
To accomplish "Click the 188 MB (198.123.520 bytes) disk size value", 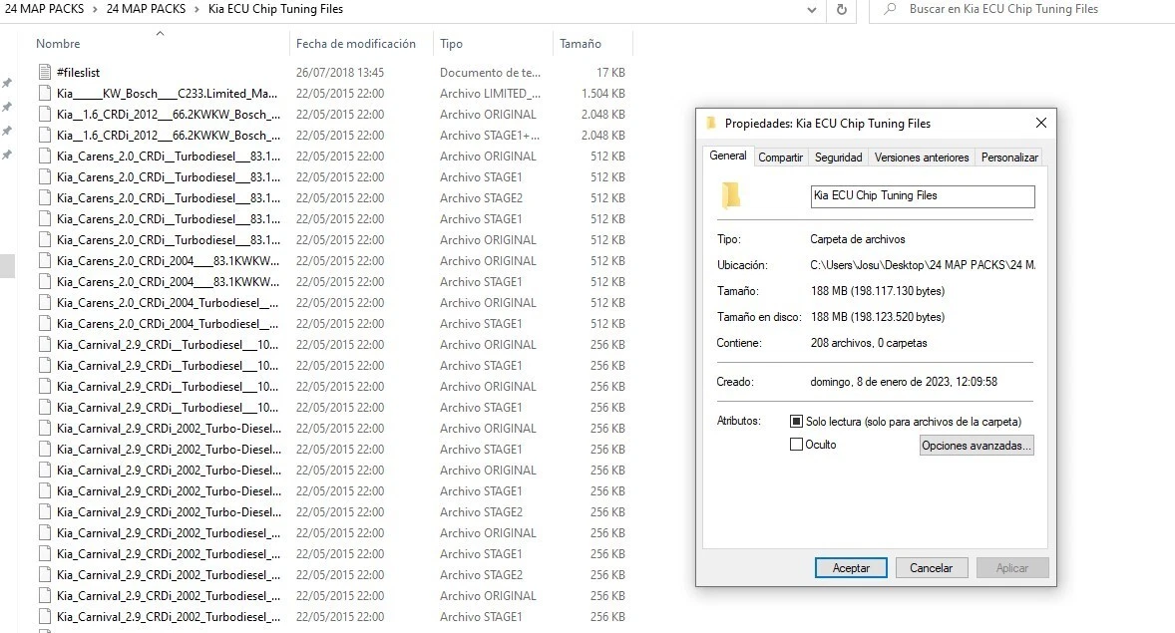I will [878, 317].
